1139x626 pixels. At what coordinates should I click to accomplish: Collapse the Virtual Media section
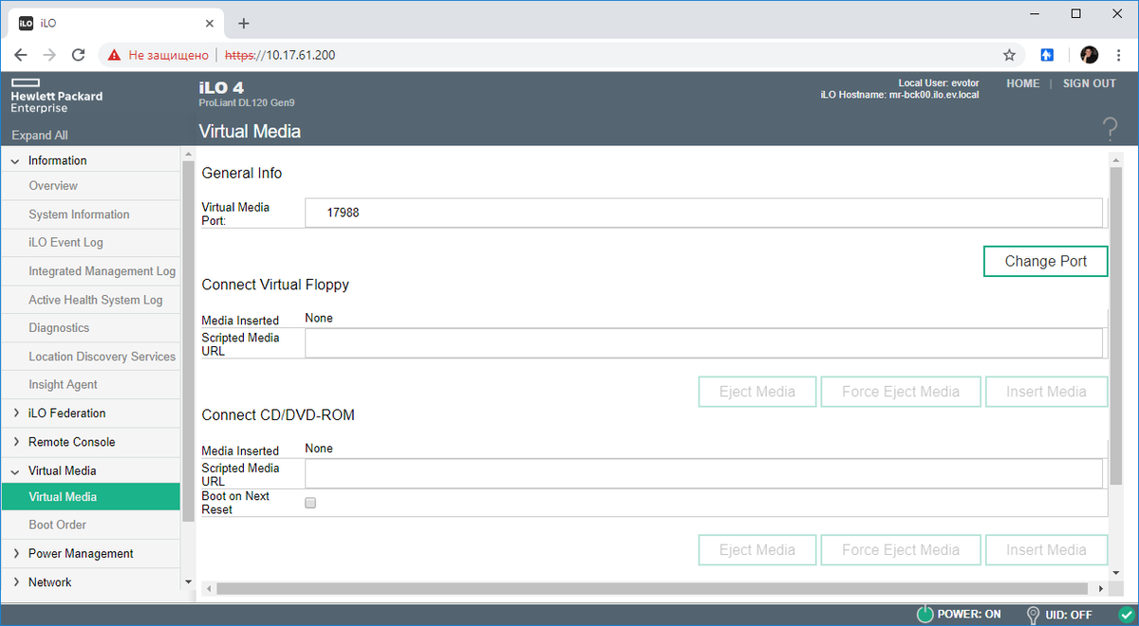[16, 470]
